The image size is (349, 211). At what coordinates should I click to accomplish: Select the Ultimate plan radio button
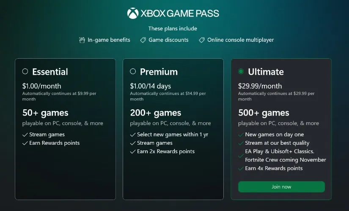241,71
